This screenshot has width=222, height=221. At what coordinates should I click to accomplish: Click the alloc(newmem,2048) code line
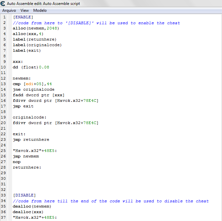36,28
